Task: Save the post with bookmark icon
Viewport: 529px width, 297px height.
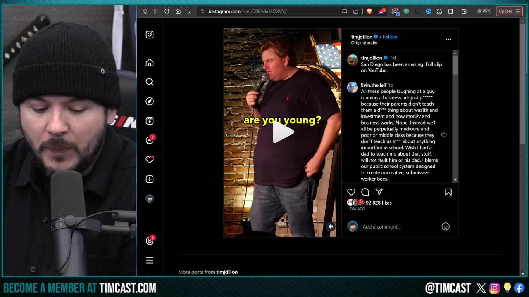Action: tap(448, 192)
